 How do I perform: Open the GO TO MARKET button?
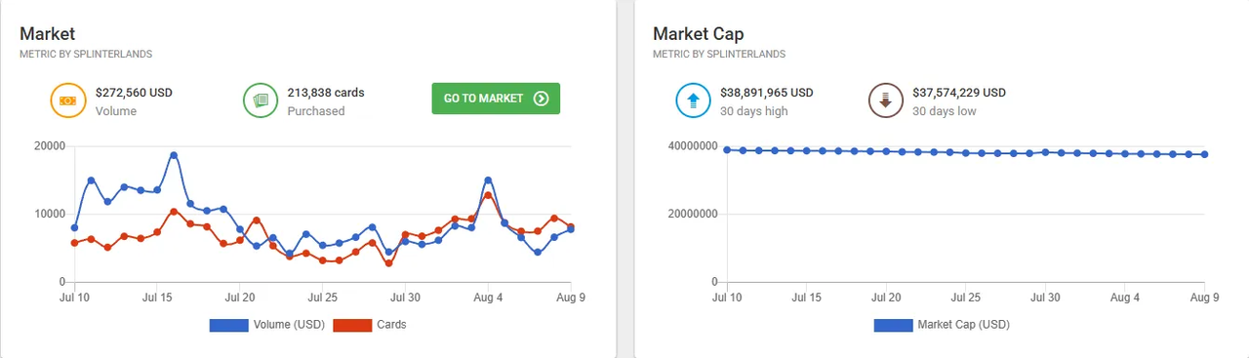[x=496, y=99]
